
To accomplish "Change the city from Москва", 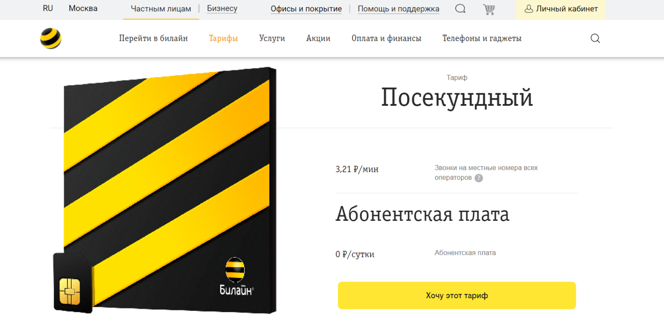I will (x=83, y=8).
